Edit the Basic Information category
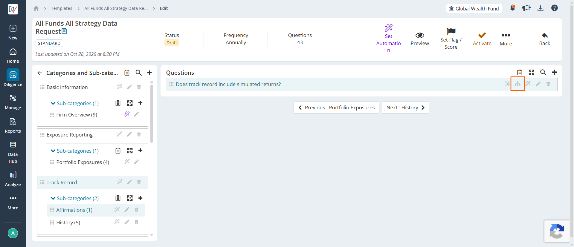Viewport: 574px width, 247px height. [x=129, y=87]
